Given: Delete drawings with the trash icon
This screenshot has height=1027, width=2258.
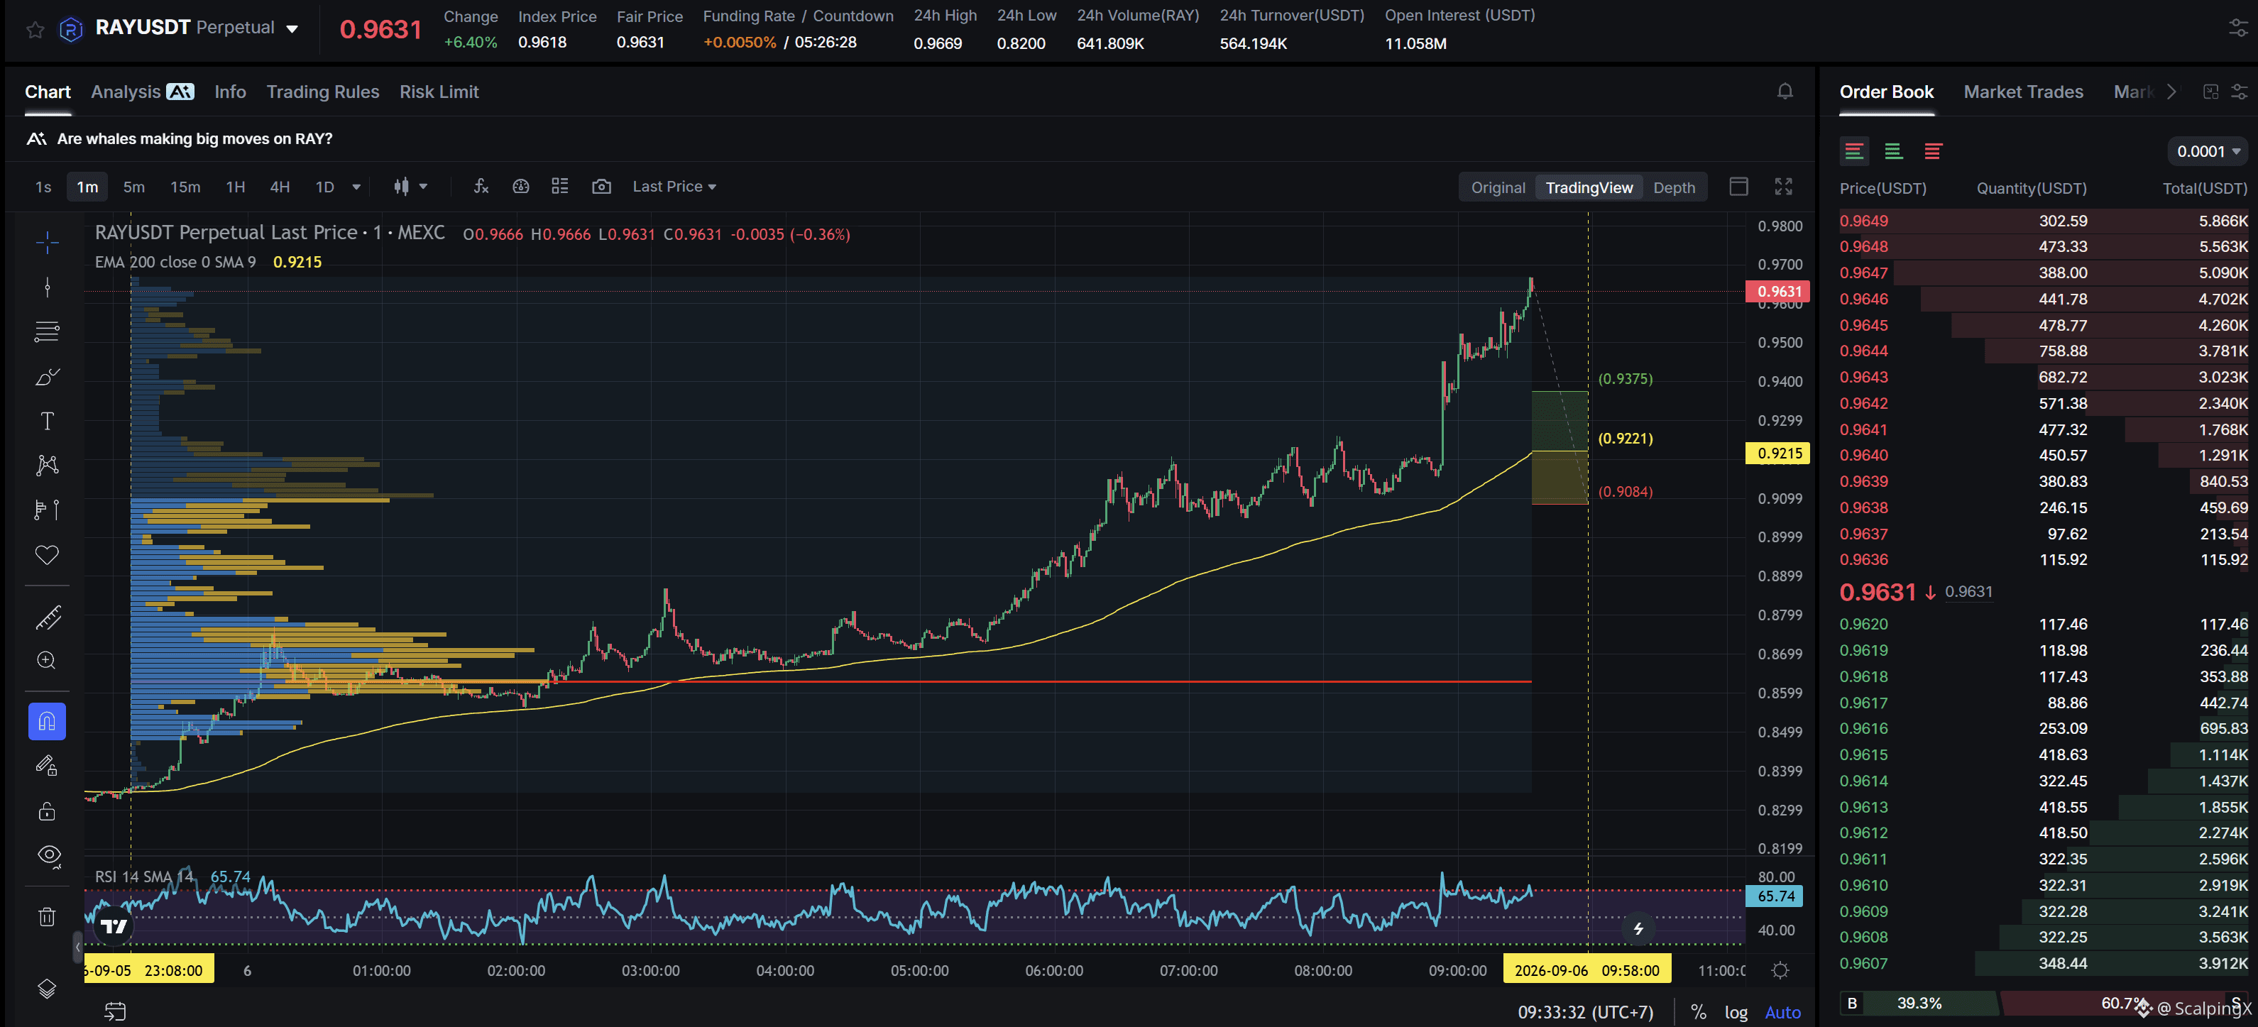Looking at the screenshot, I should [x=48, y=916].
